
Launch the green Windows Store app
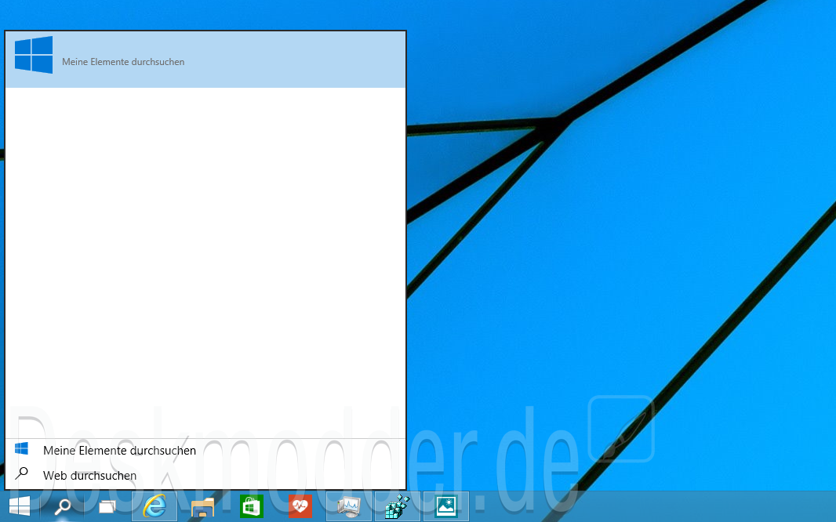[x=252, y=507]
